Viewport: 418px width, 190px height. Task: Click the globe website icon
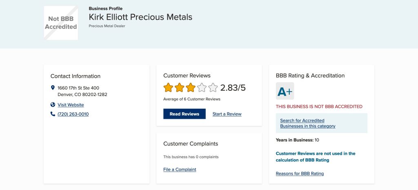click(x=53, y=105)
